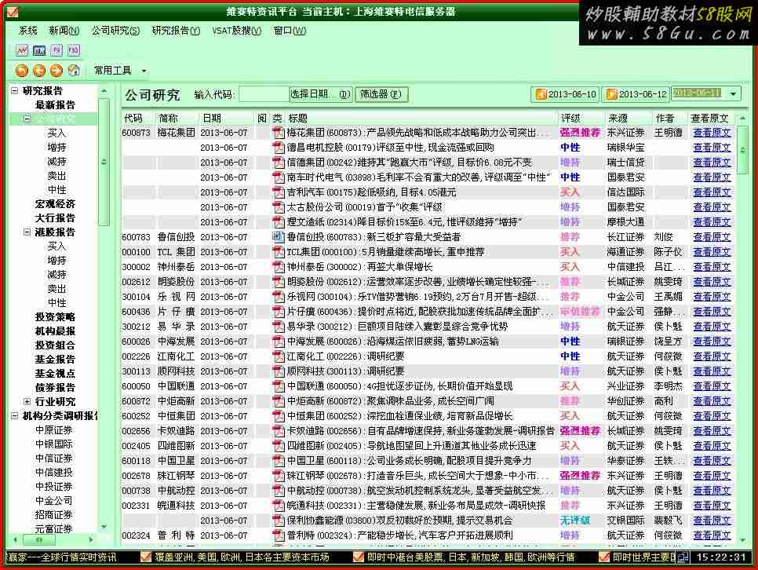Open the 研究报告 menu
Viewport: 758px width, 570px height.
coord(176,31)
